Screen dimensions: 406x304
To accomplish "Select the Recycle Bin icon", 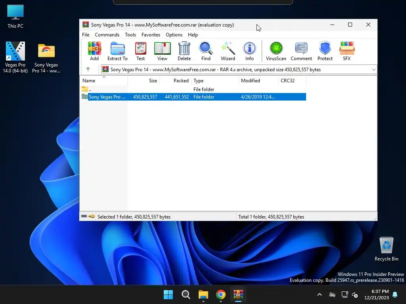I will 386,249.
